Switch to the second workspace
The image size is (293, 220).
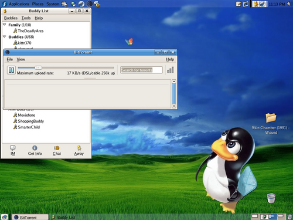[x=264, y=216]
